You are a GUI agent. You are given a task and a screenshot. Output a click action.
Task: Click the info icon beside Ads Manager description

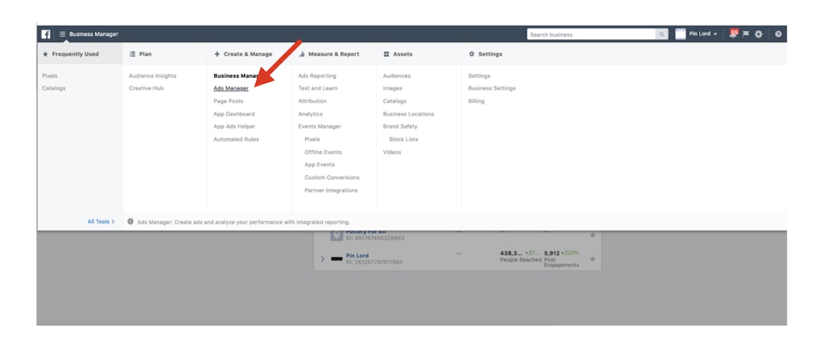pos(130,222)
